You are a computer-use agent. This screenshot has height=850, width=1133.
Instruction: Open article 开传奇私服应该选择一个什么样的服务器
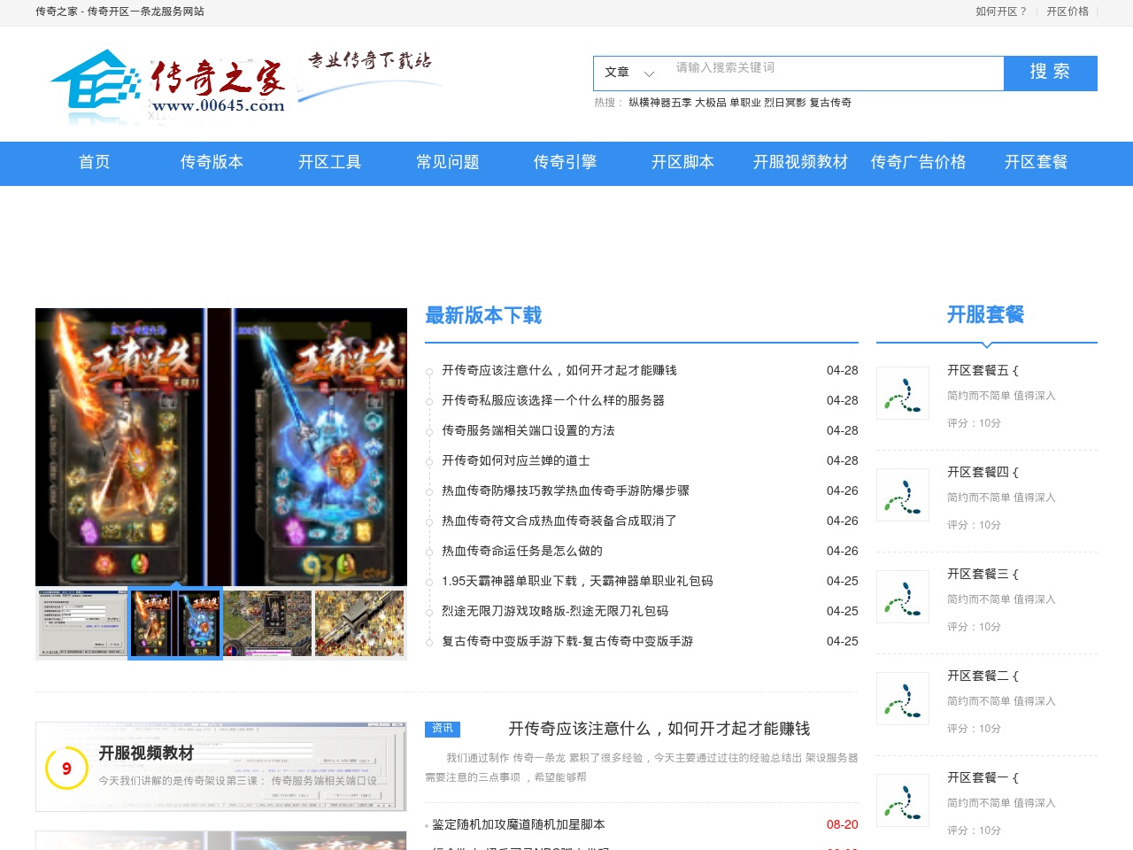[x=553, y=401]
